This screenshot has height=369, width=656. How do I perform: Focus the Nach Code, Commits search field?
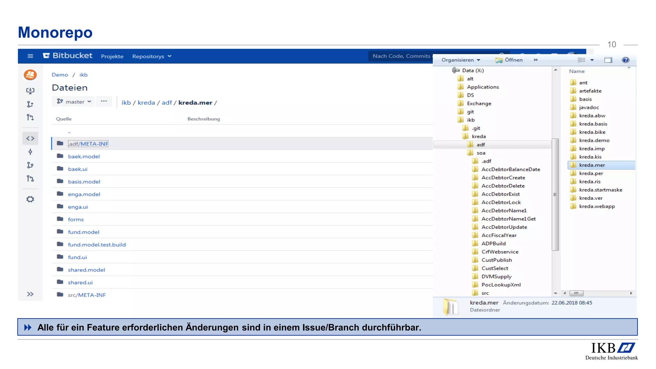(x=401, y=56)
